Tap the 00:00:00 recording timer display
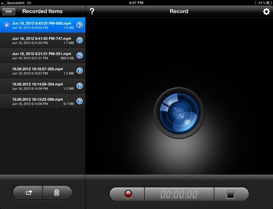This screenshot has width=273, height=209. click(x=179, y=194)
